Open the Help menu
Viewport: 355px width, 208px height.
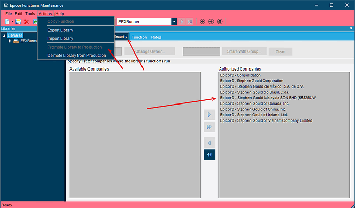[x=60, y=14]
